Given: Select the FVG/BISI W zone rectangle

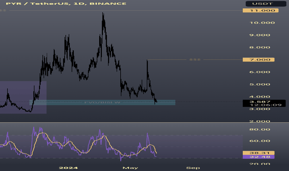Looking at the screenshot, I should (x=102, y=102).
